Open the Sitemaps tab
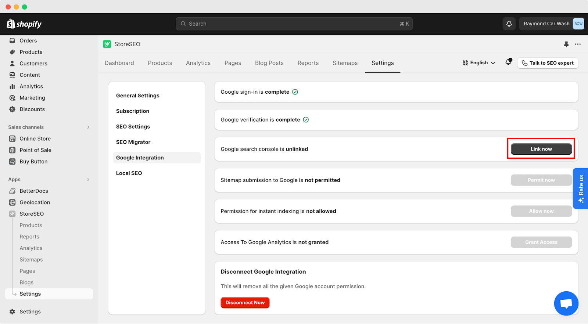 pyautogui.click(x=345, y=63)
